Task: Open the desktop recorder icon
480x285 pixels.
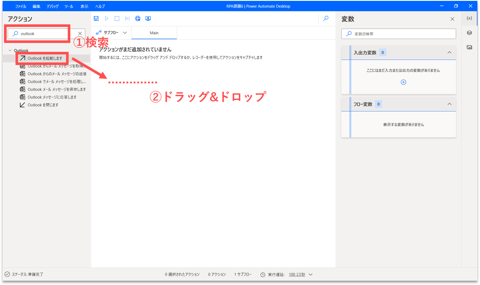Action: (148, 19)
